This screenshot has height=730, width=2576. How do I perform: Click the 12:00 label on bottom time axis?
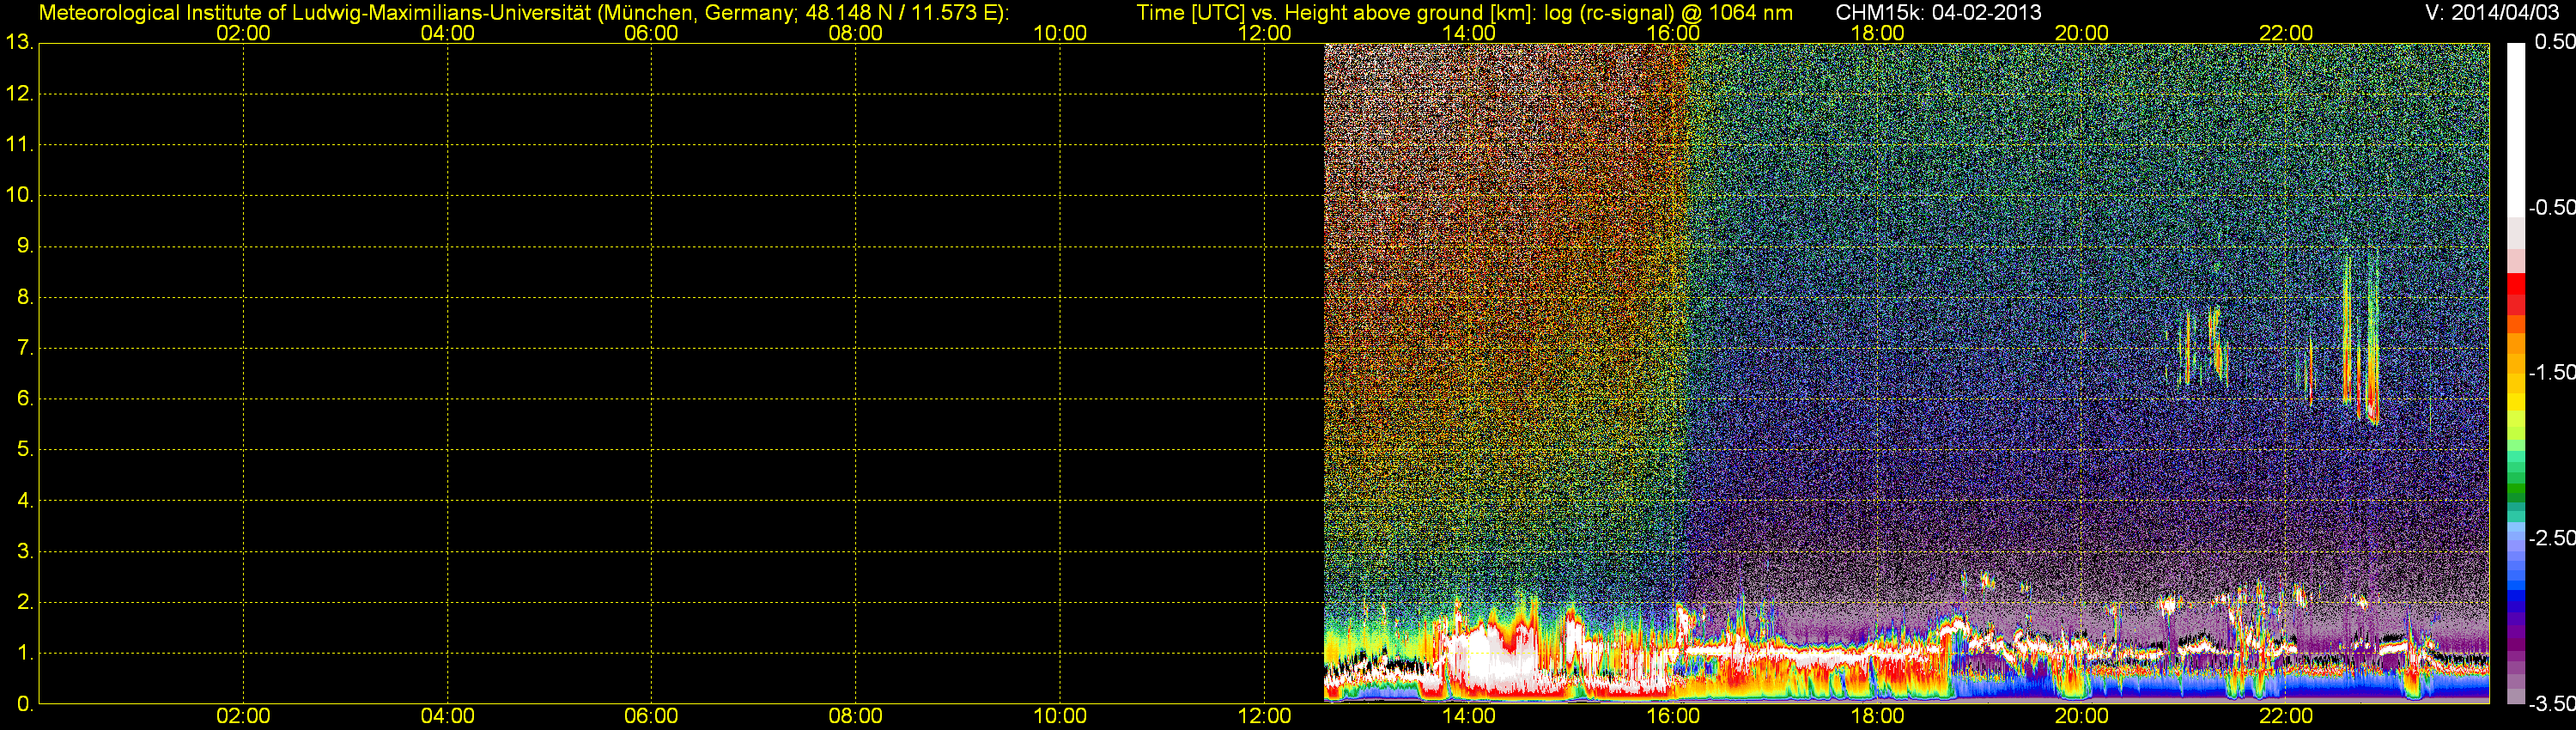(1264, 716)
